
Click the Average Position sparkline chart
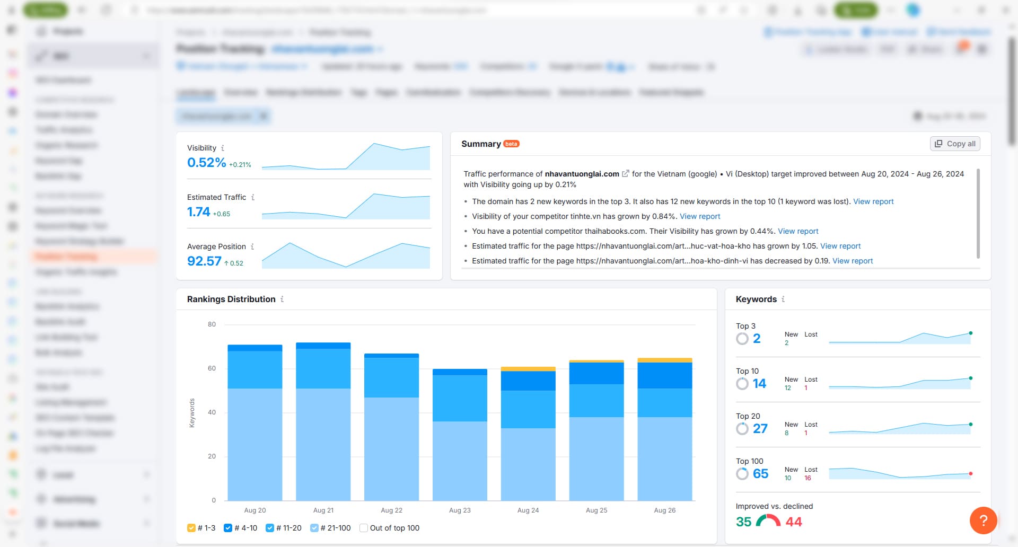tap(346, 255)
